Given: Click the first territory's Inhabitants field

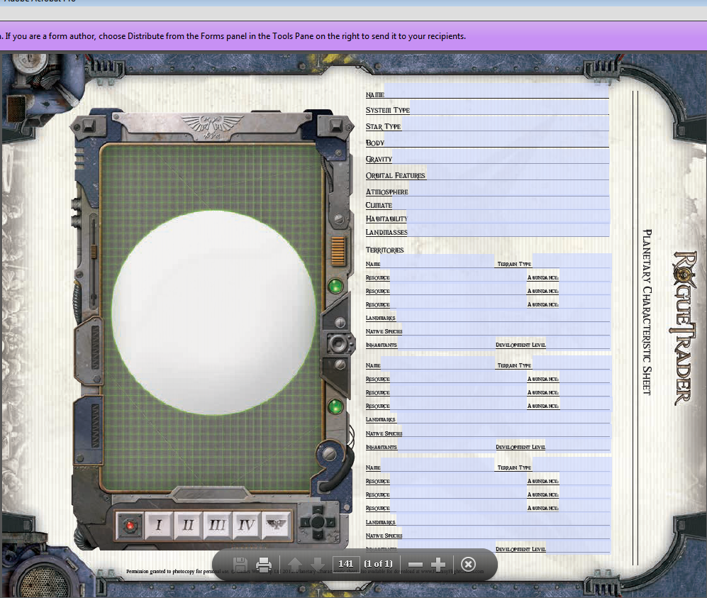Looking at the screenshot, I should point(446,343).
